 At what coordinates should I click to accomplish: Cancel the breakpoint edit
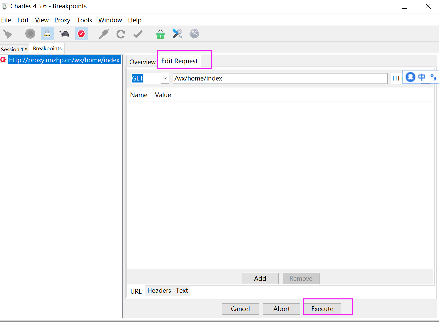(240, 309)
